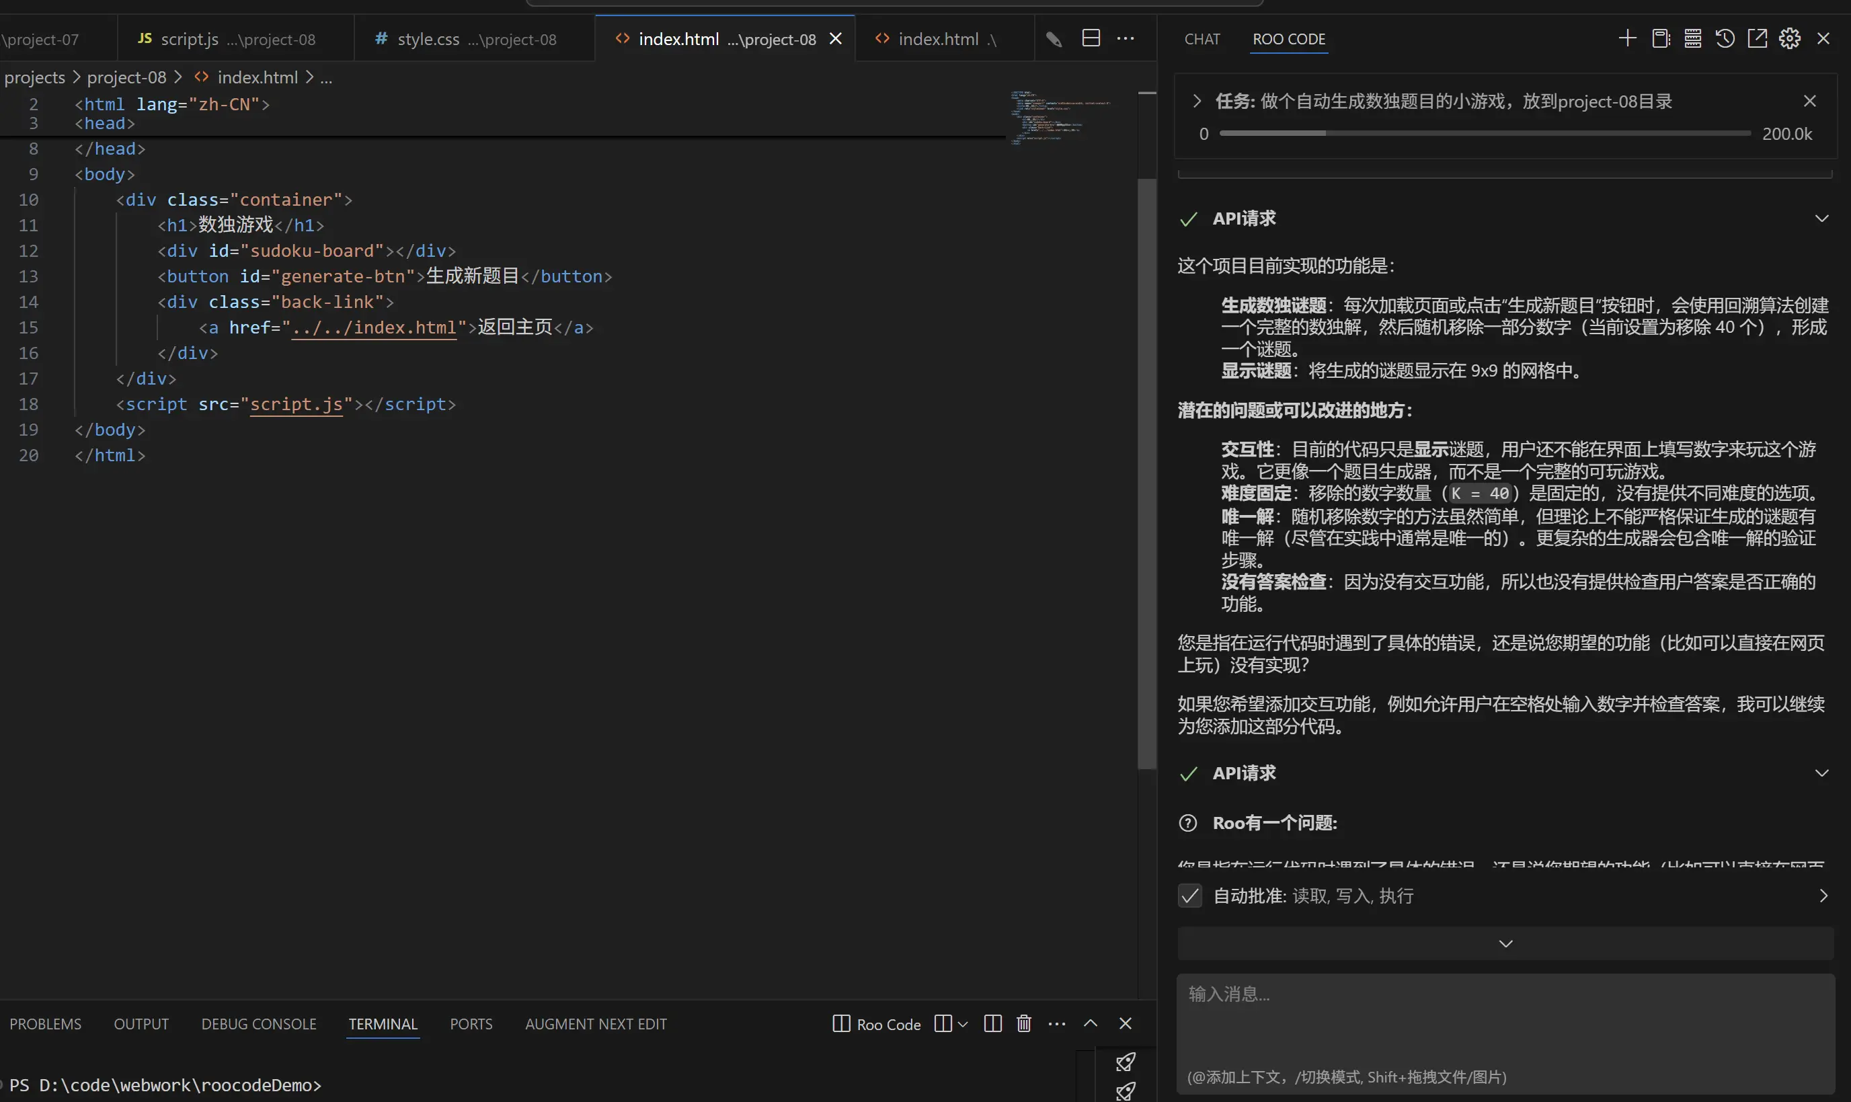Split the terminal pane
Screen dimensions: 1851x1102
point(992,1024)
